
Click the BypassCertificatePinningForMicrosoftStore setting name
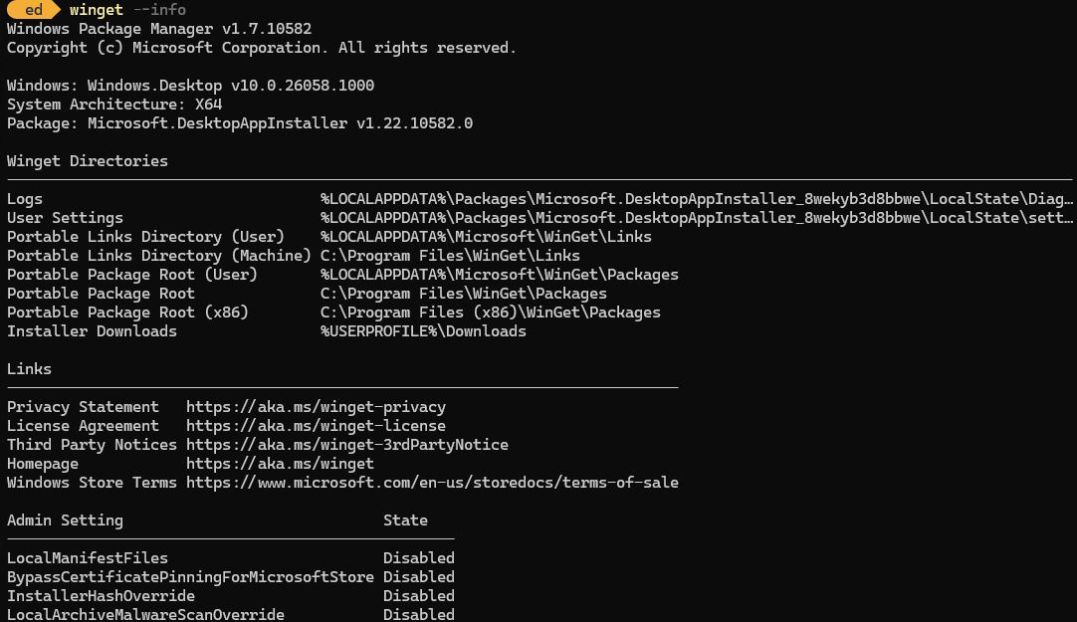(x=190, y=577)
